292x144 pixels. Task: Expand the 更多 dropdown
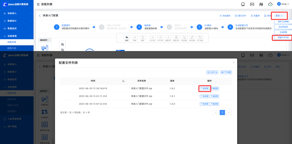click(279, 16)
